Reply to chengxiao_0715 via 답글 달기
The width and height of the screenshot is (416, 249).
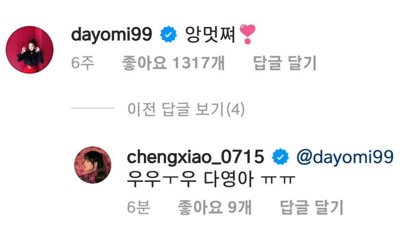tap(312, 207)
